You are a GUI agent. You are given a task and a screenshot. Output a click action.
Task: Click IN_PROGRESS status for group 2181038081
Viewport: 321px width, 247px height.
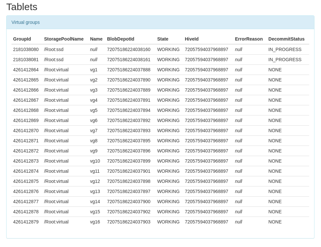285,60
